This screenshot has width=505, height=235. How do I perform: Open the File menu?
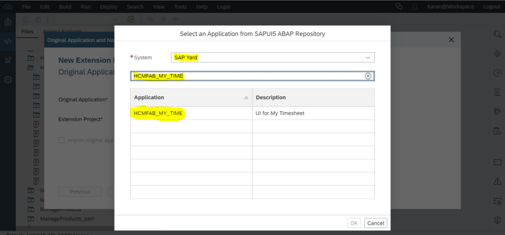tap(27, 7)
